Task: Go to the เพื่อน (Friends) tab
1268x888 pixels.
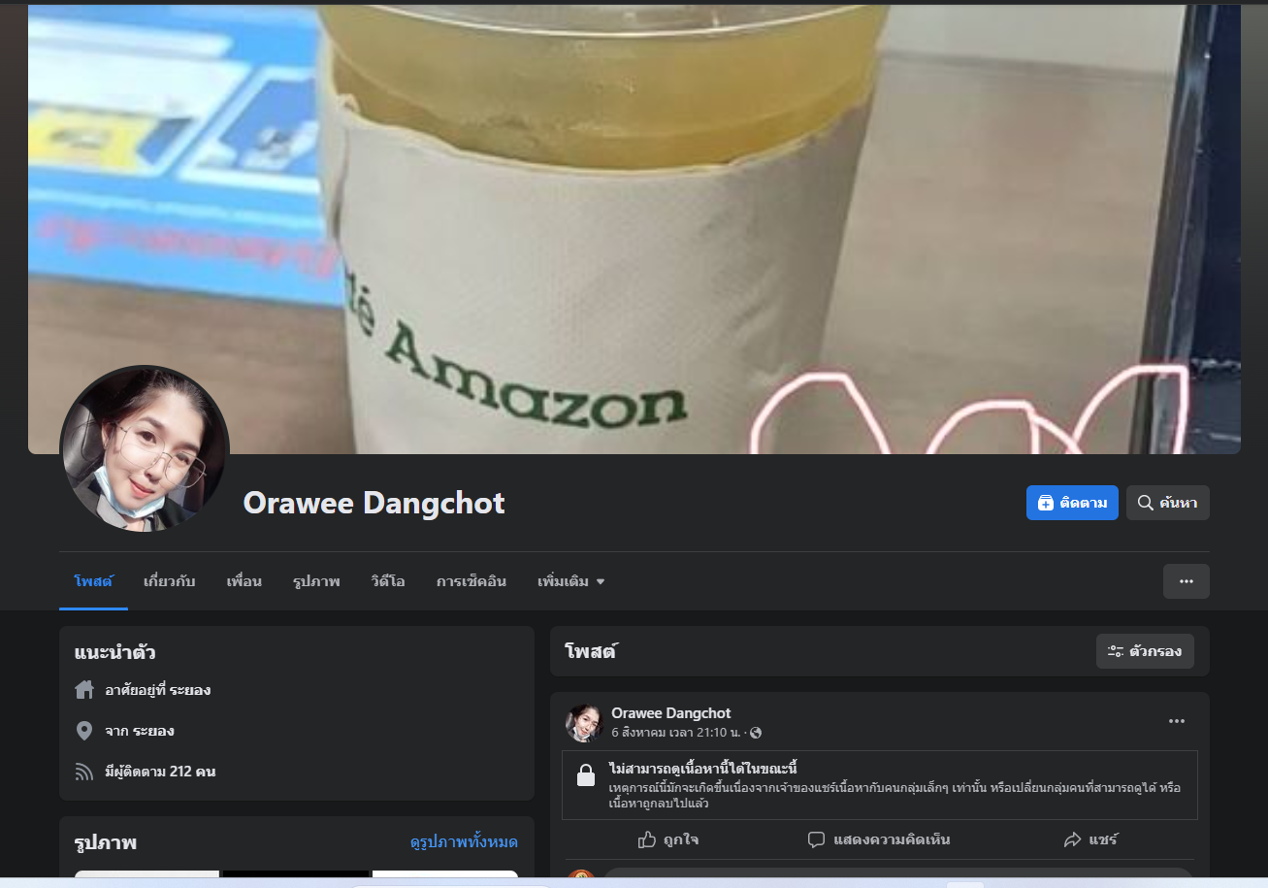Action: 244,581
